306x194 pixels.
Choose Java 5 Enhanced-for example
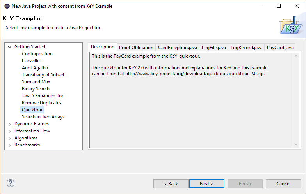pyautogui.click(x=42, y=96)
